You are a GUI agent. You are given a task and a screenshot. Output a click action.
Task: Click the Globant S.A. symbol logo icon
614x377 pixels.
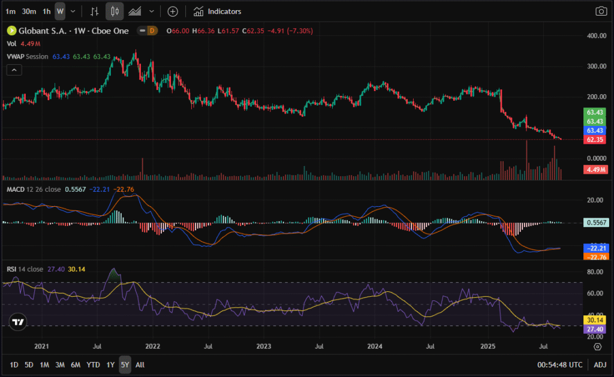[11, 31]
